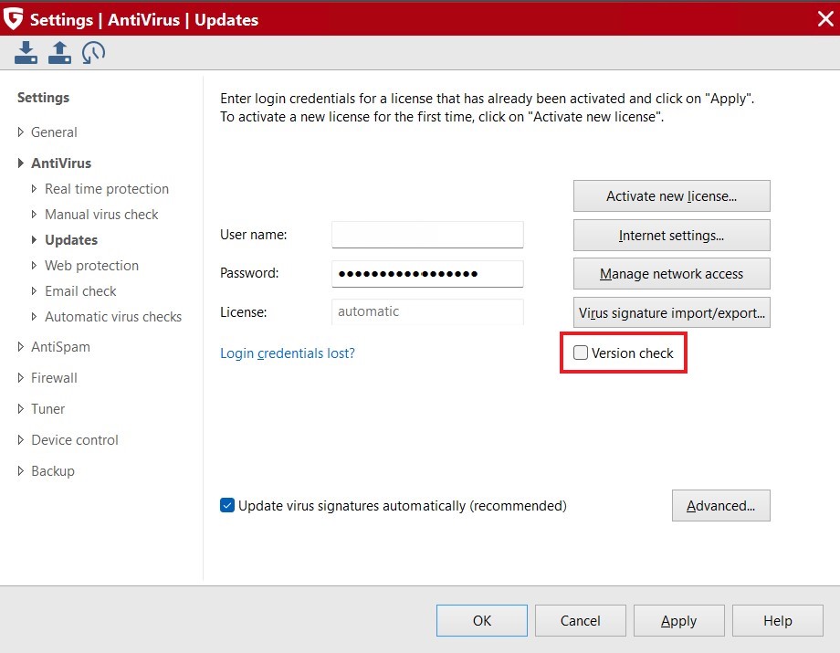Open Advanced update options
This screenshot has width=840, height=653.
720,505
